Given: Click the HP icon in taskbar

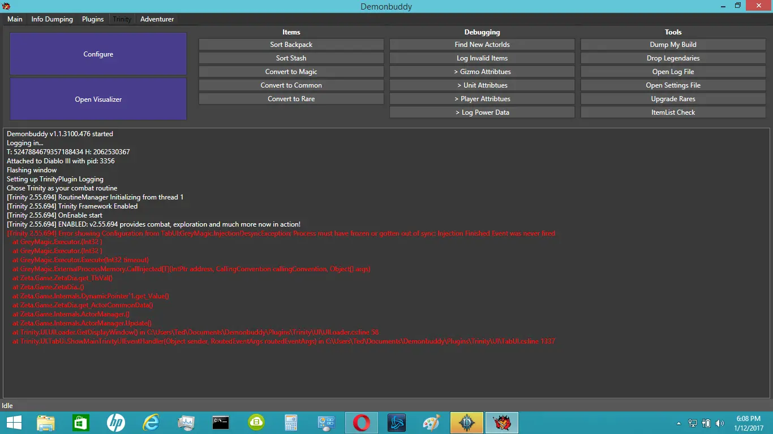Looking at the screenshot, I should click(x=116, y=423).
